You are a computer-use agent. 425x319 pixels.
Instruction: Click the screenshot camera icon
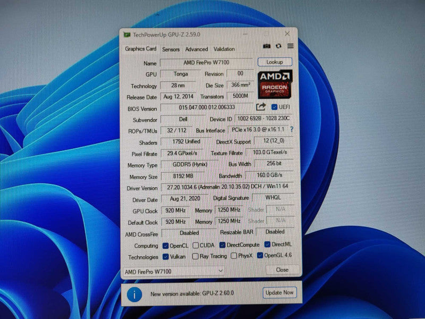click(267, 46)
